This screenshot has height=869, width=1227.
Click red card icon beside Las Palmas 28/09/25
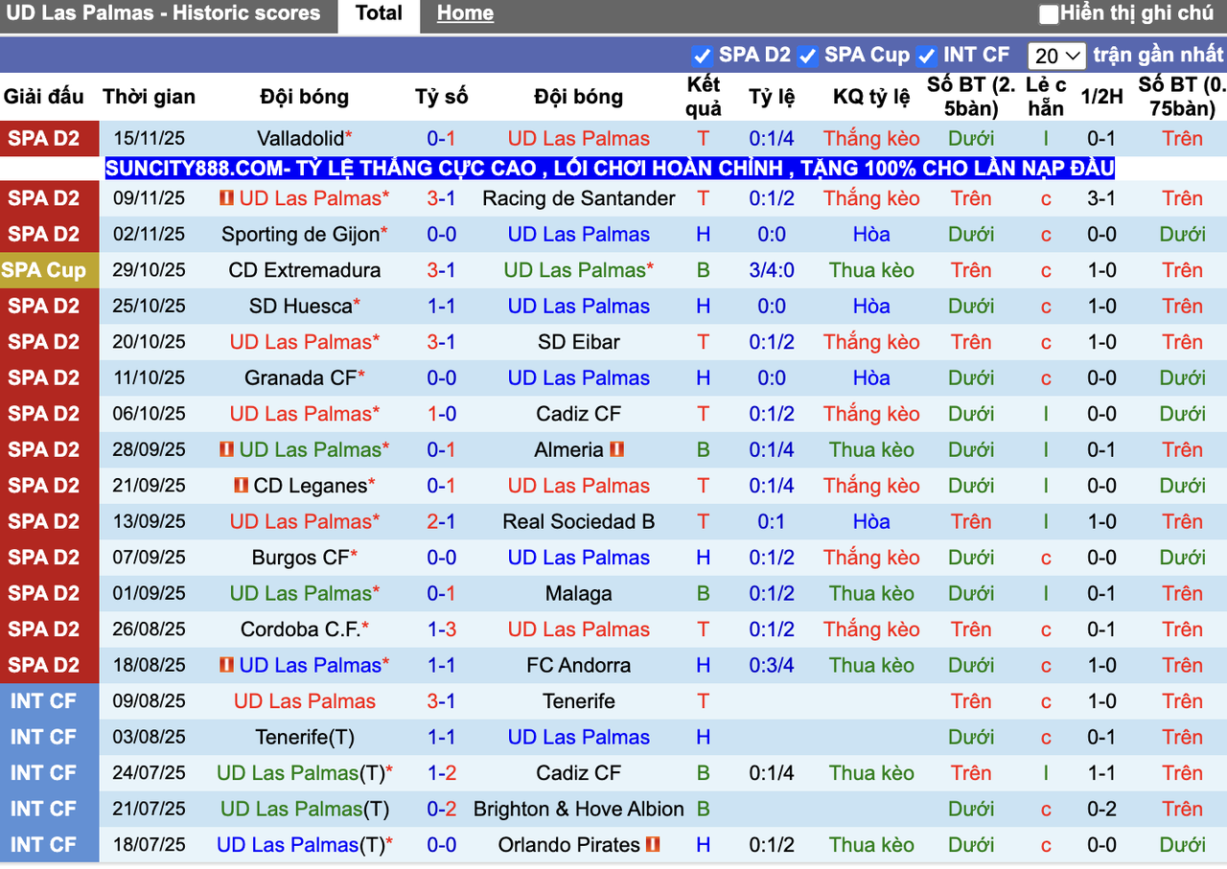pyautogui.click(x=227, y=449)
